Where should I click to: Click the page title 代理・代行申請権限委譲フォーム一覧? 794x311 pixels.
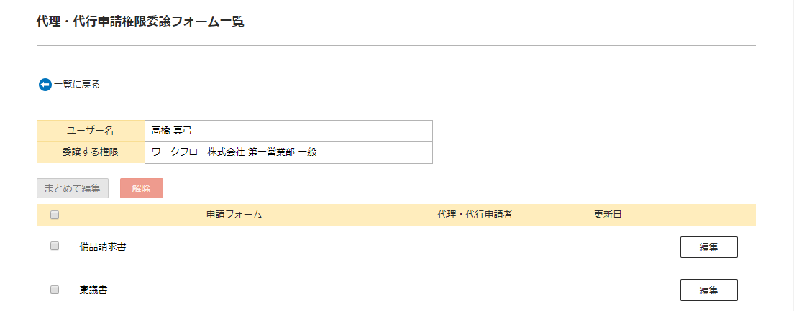coord(141,22)
